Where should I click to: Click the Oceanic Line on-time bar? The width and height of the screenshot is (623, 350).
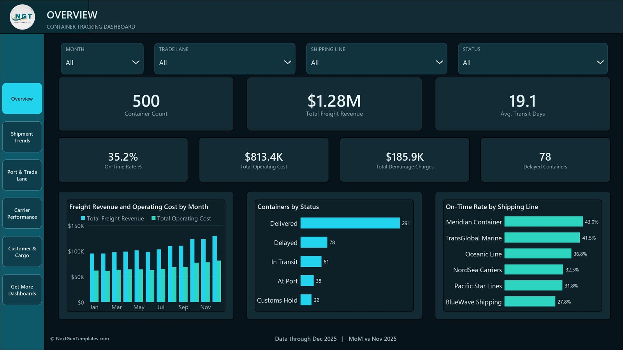click(538, 254)
